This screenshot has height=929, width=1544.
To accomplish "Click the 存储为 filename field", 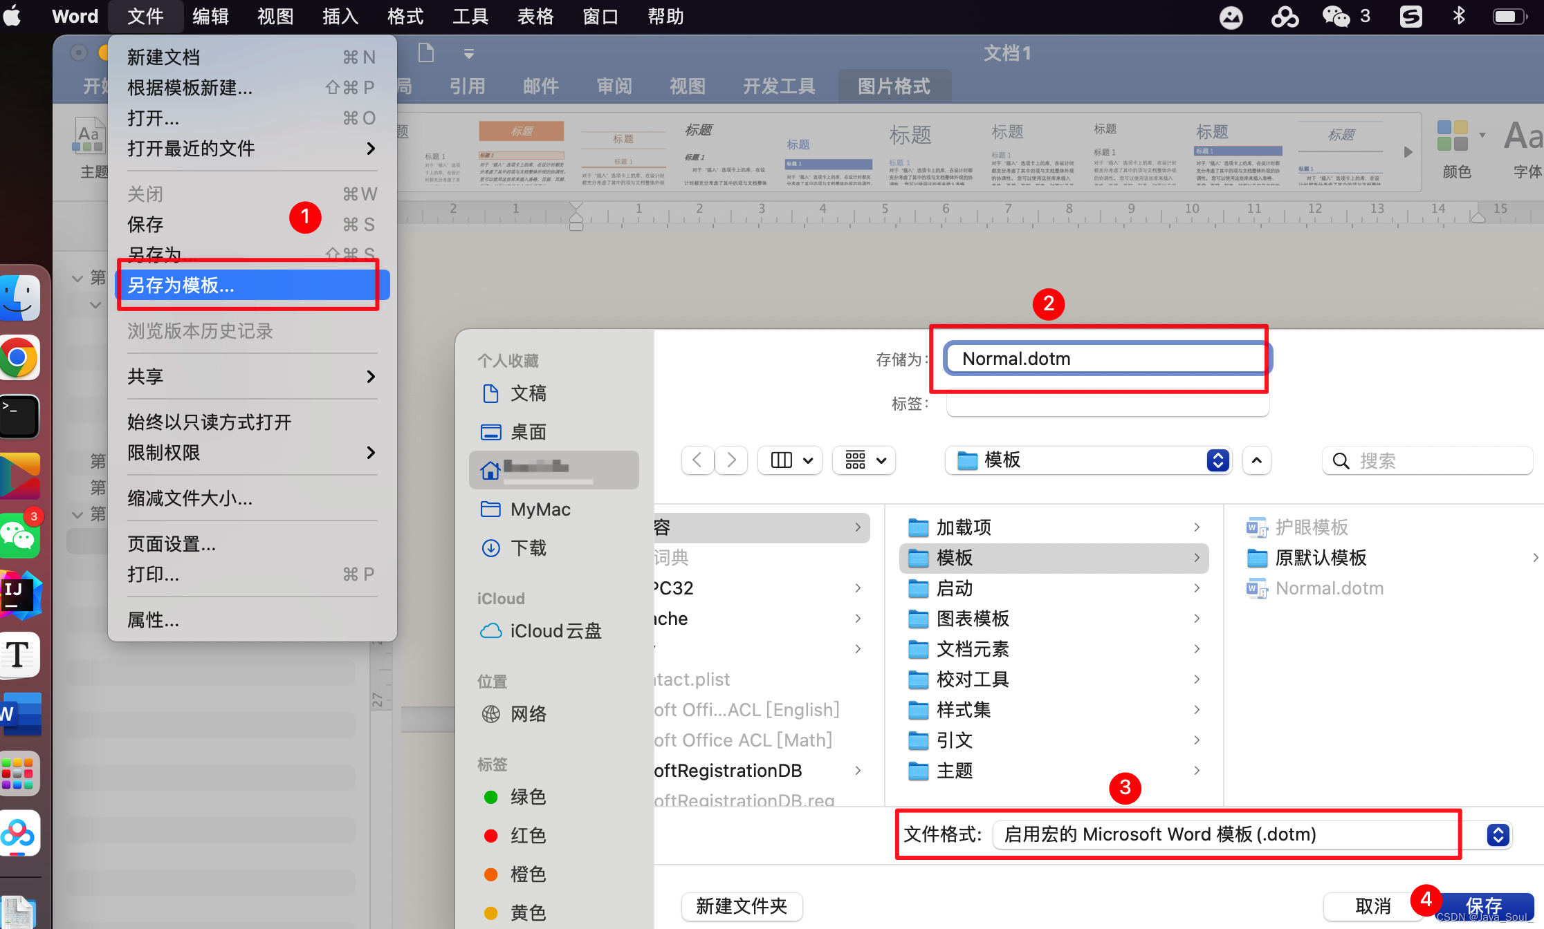I will tap(1105, 359).
